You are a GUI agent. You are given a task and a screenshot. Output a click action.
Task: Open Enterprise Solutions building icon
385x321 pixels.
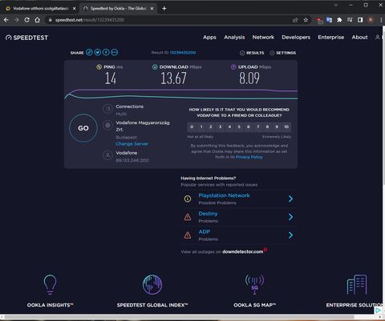coord(357,285)
